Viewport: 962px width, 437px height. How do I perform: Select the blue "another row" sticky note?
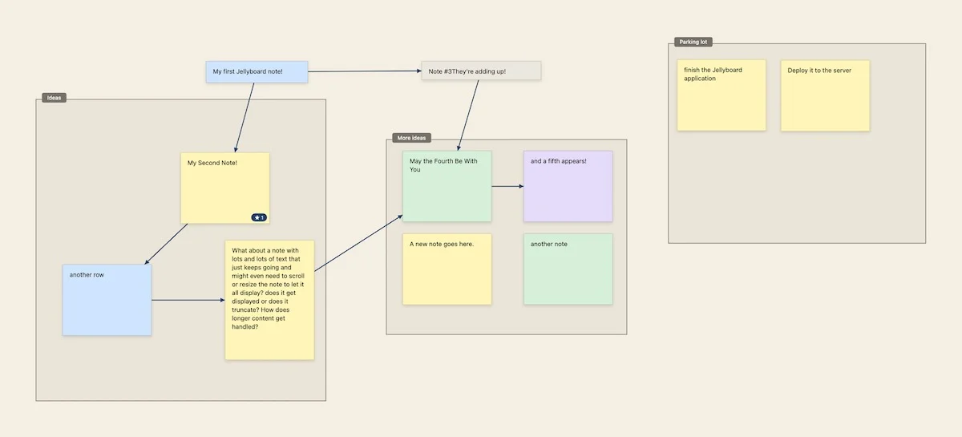[x=107, y=300]
